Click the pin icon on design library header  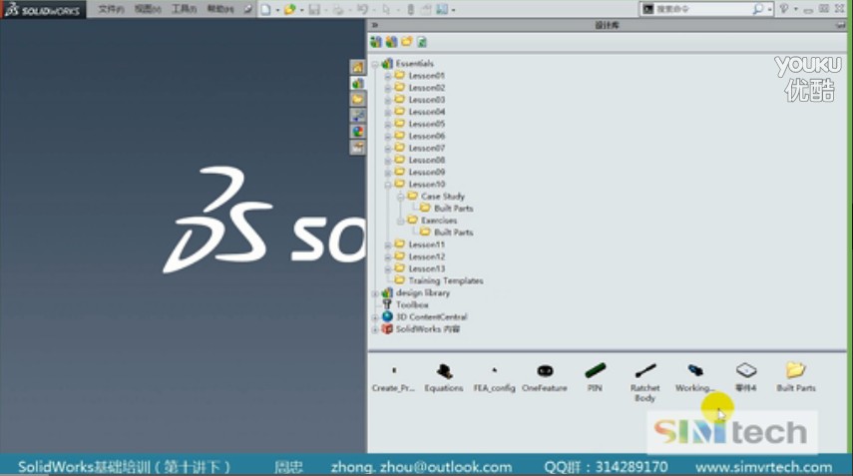(840, 25)
